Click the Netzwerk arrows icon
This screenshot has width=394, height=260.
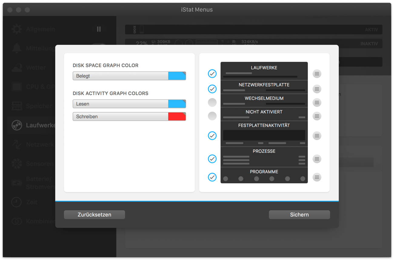[x=17, y=144]
